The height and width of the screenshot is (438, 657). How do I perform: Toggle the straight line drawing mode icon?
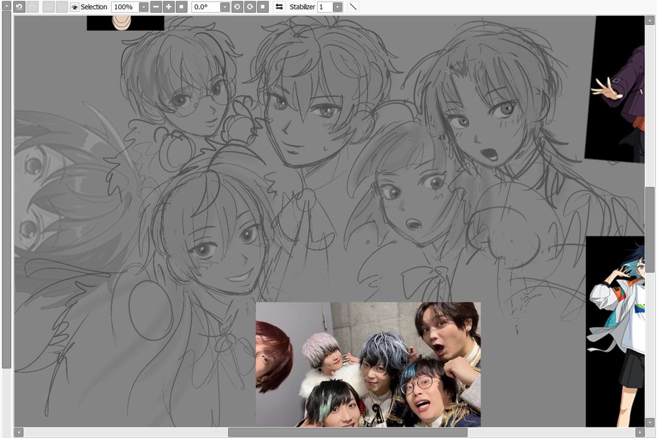pos(353,7)
